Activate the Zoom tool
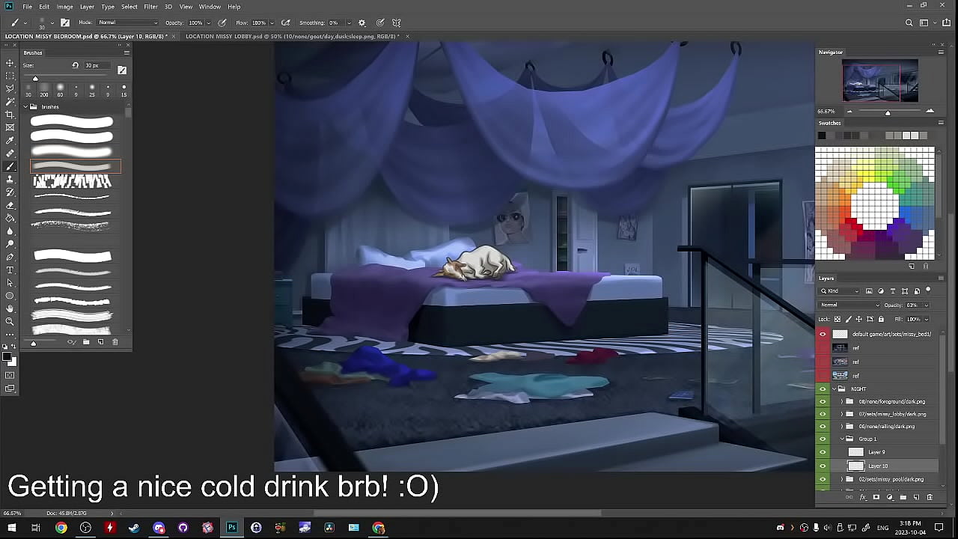Screen dimensions: 958x539 click(10, 321)
